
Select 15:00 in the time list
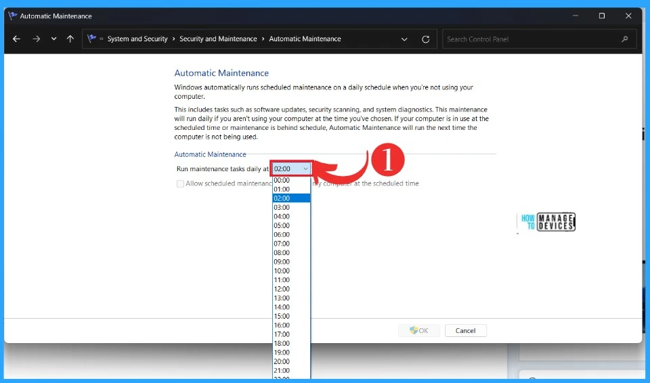(x=291, y=316)
